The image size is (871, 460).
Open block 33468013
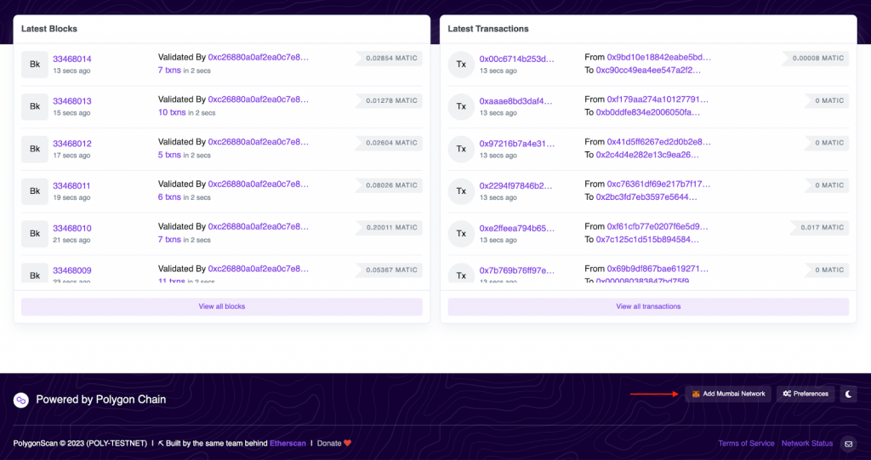(x=72, y=101)
